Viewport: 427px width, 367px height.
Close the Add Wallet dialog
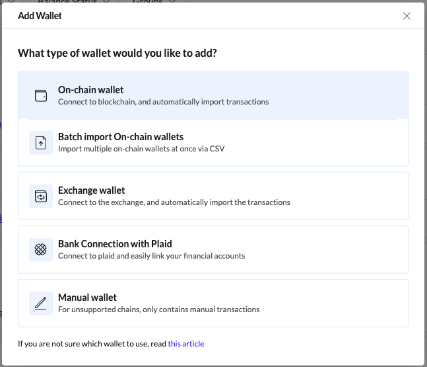coord(407,16)
